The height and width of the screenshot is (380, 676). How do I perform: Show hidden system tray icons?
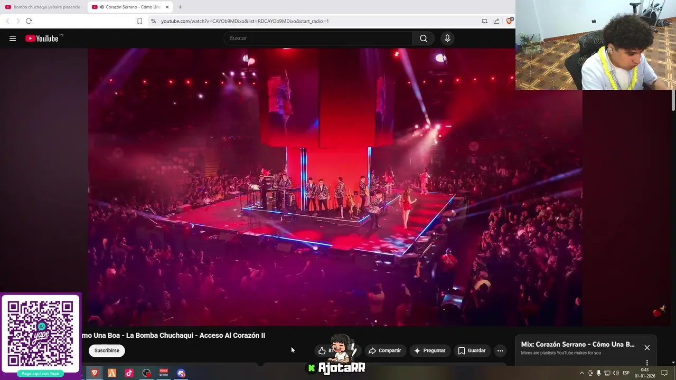(x=582, y=373)
